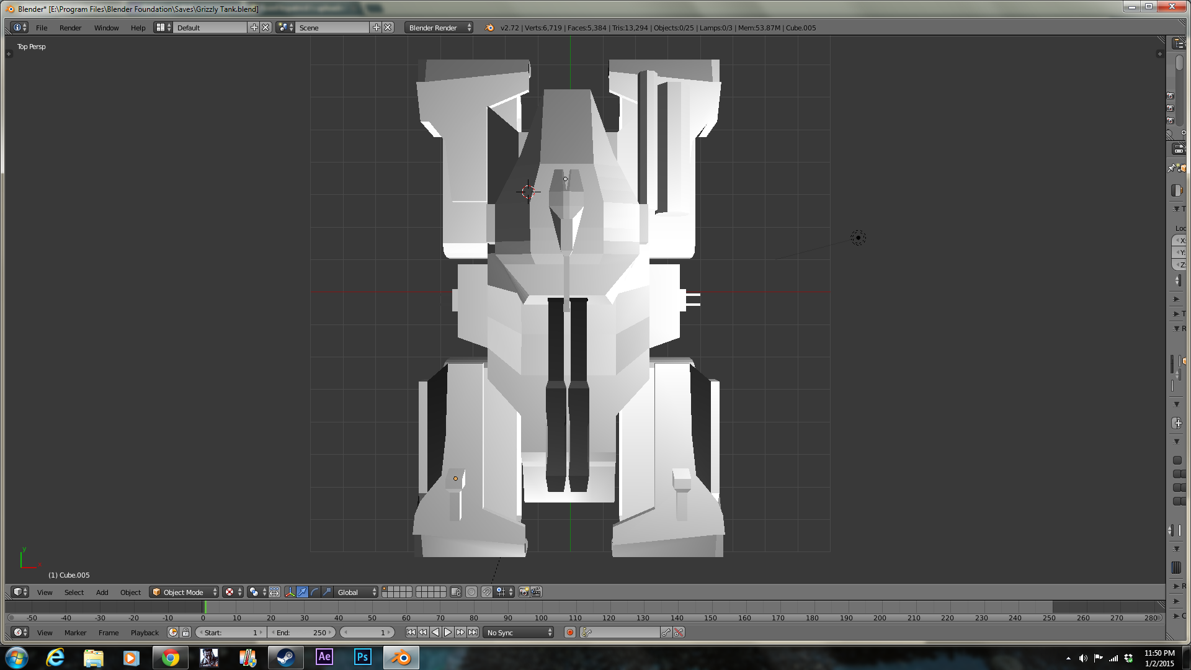Open the pivot point selector
This screenshot has width=1191, height=670.
(257, 592)
